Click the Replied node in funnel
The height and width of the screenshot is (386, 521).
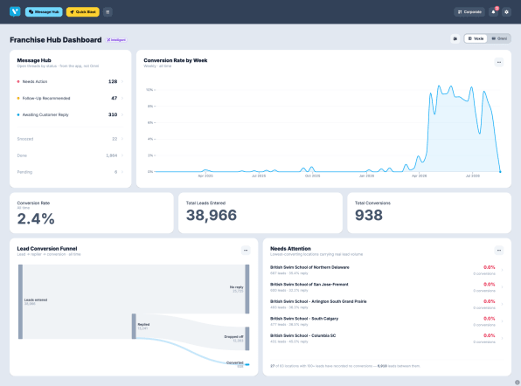click(134, 327)
